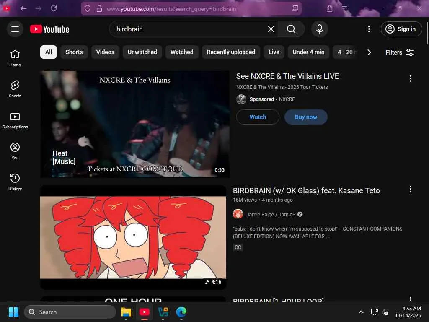Open more options for BIRDBRAIN Kasane Teto video
This screenshot has width=429, height=322.
[x=411, y=189]
